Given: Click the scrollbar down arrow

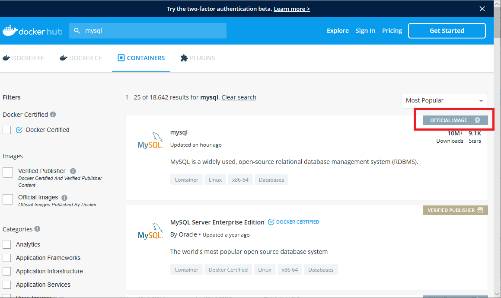Looking at the screenshot, I should [x=497, y=294].
